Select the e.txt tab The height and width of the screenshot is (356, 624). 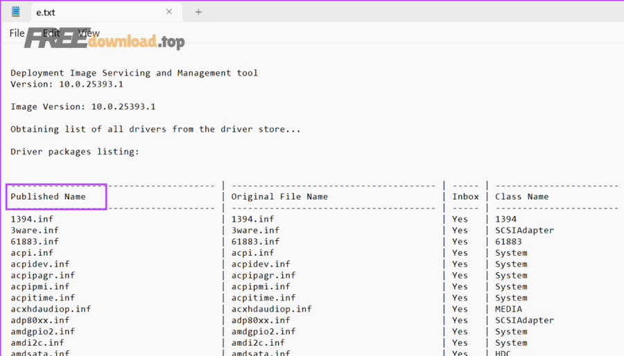pyautogui.click(x=107, y=12)
